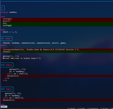
Task: Click the added 'clrscr;' line
Action: [57, 52]
